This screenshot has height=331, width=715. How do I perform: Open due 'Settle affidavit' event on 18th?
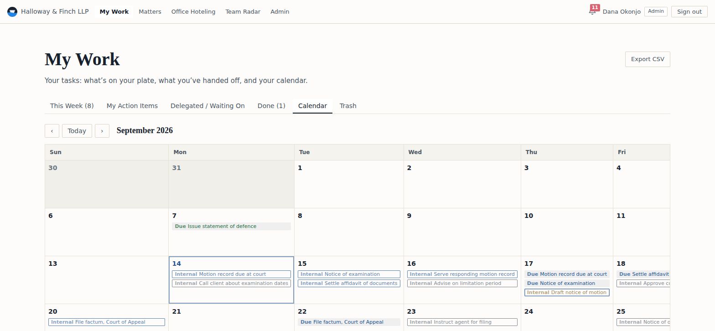643,274
